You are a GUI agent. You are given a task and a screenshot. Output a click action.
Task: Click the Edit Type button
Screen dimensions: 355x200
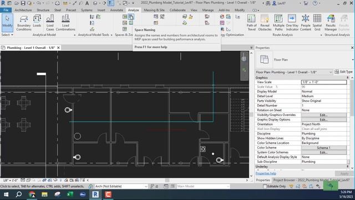[343, 72]
